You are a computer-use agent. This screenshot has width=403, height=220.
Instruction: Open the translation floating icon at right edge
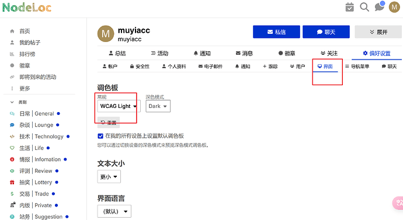point(398,203)
